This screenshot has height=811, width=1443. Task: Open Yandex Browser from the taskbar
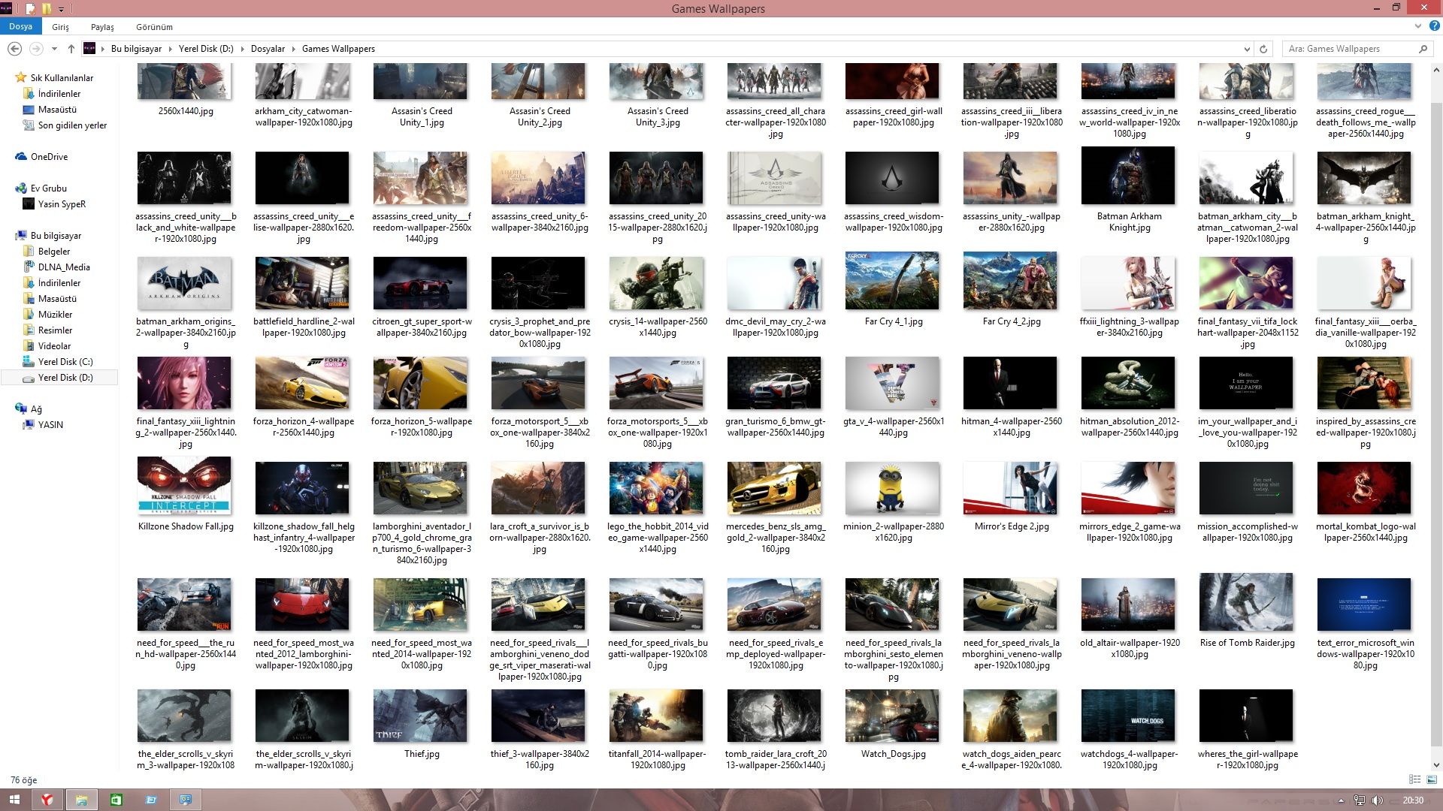[x=47, y=798]
